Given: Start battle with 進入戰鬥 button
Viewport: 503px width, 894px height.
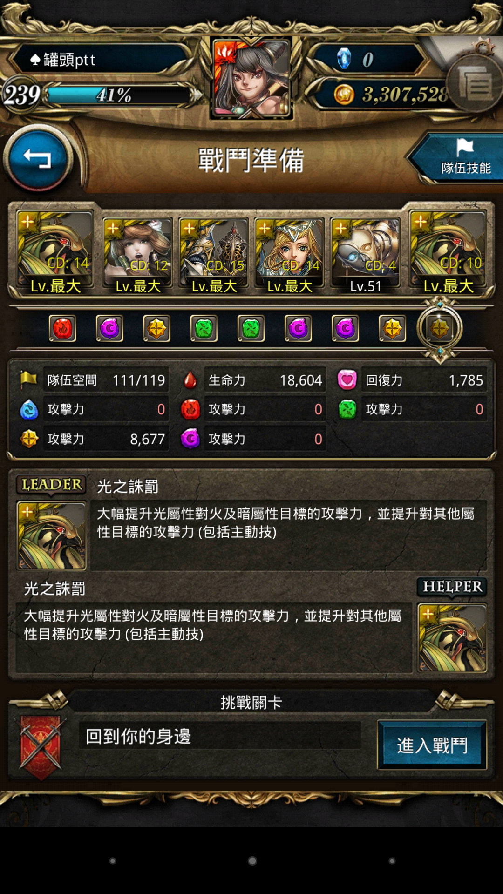Looking at the screenshot, I should point(432,745).
